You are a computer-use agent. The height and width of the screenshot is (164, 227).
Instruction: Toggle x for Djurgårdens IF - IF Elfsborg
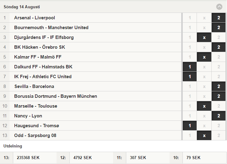[x=204, y=37]
